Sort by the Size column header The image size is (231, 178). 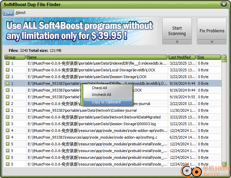[x=209, y=57]
